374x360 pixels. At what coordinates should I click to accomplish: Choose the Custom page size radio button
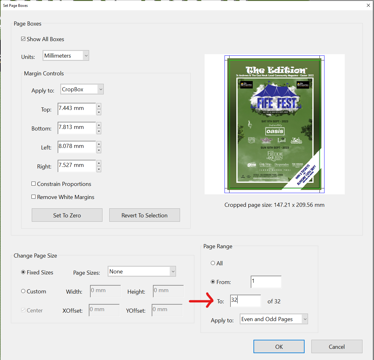tap(23, 291)
